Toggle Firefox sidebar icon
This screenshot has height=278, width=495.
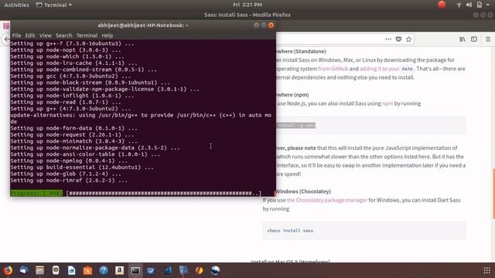click(474, 39)
